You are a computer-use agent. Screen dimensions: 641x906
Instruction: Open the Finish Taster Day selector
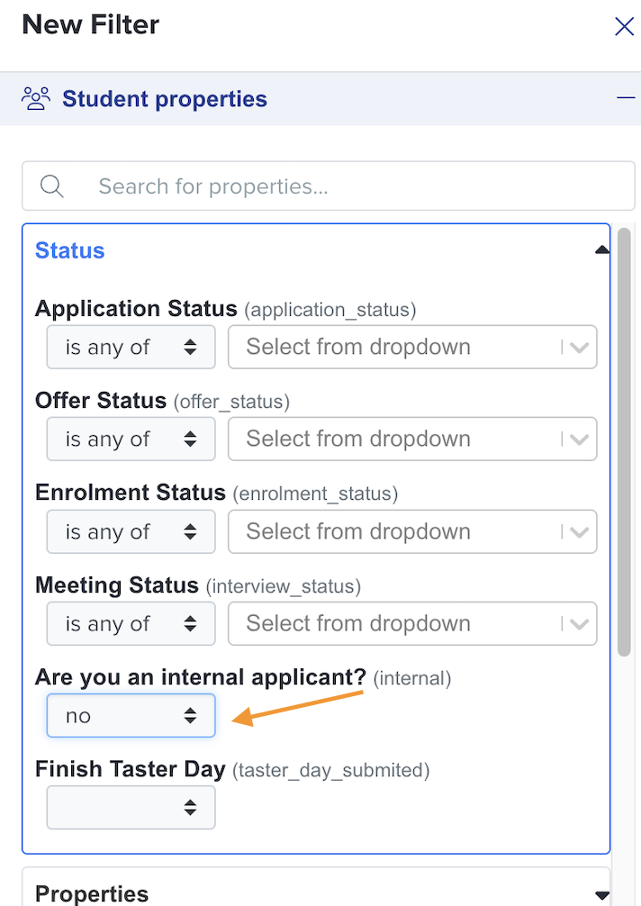tap(131, 807)
